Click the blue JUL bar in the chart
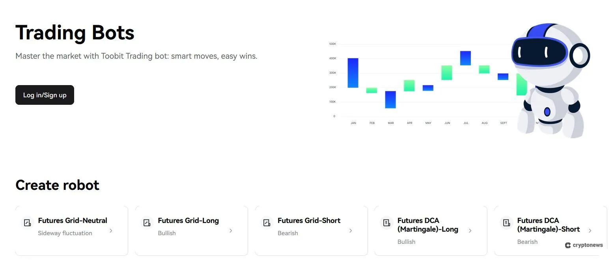Image resolution: width=616 pixels, height=260 pixels. pos(465,58)
